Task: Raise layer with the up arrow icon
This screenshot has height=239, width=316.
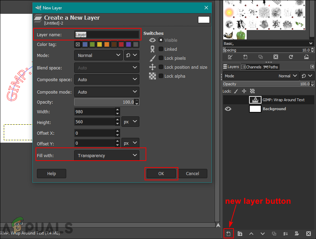Action: (251, 233)
